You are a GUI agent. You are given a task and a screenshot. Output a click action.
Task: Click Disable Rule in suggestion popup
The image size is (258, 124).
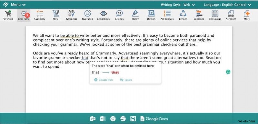click(104, 80)
